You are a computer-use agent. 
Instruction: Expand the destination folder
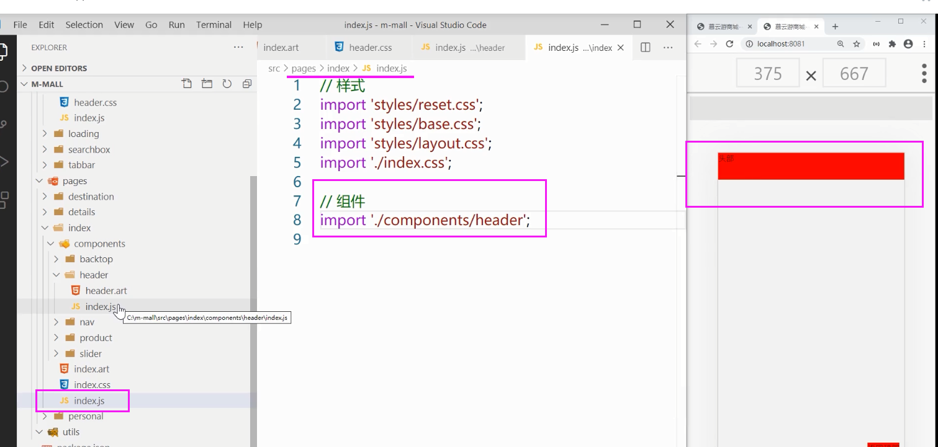[91, 197]
